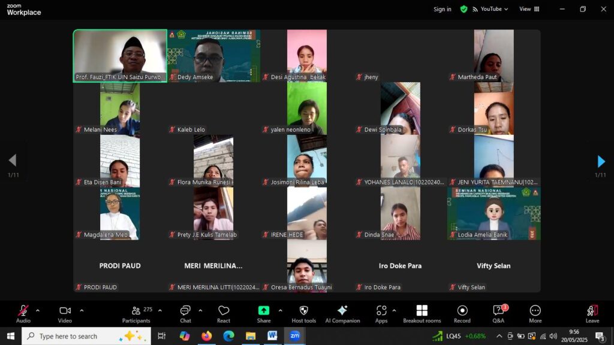Go to next gallery page arrow
Screen dimensions: 614x345
coord(601,161)
